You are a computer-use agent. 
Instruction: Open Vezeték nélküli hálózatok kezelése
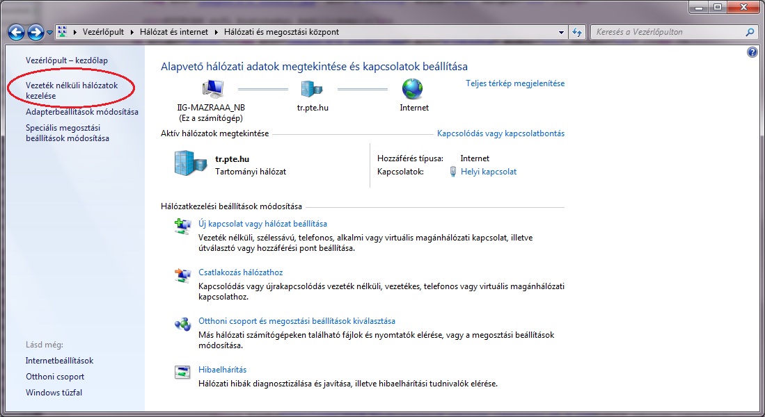[x=72, y=90]
